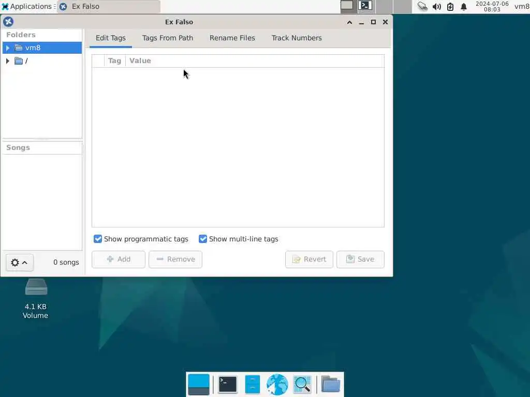Open the gear preferences menu button
The height and width of the screenshot is (397, 530).
pos(19,262)
